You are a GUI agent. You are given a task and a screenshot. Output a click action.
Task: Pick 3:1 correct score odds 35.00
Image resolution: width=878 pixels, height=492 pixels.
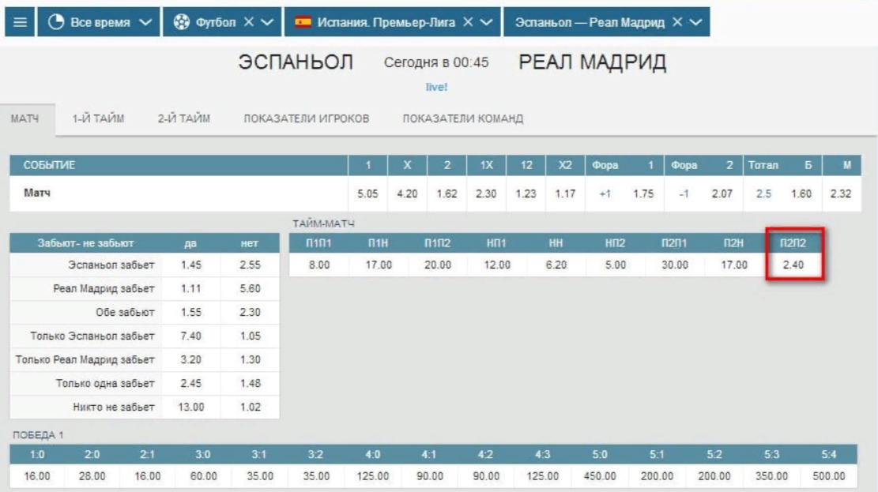260,476
